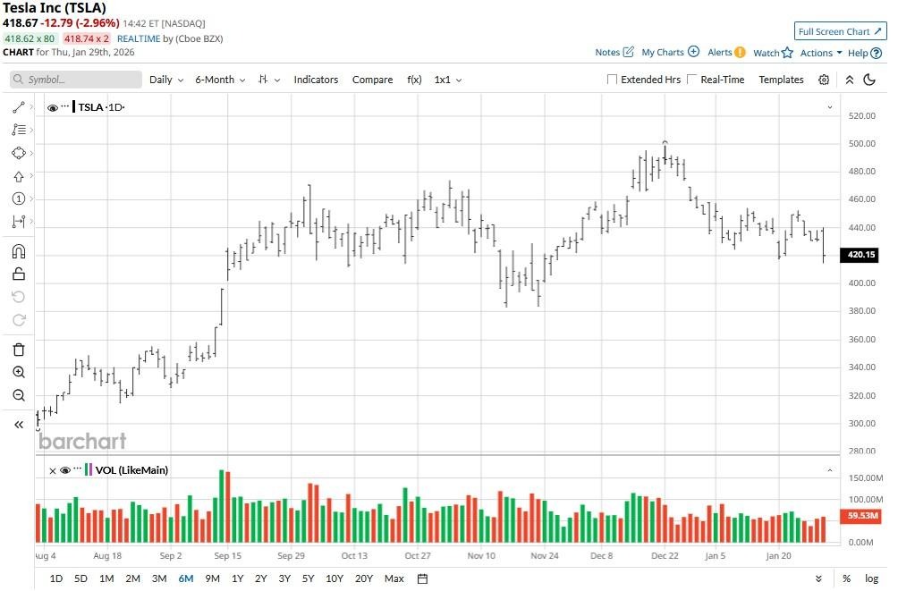Select the 1D time range
This screenshot has width=898, height=591.
[56, 578]
